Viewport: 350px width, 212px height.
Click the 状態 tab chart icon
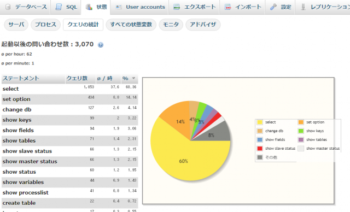(89, 7)
